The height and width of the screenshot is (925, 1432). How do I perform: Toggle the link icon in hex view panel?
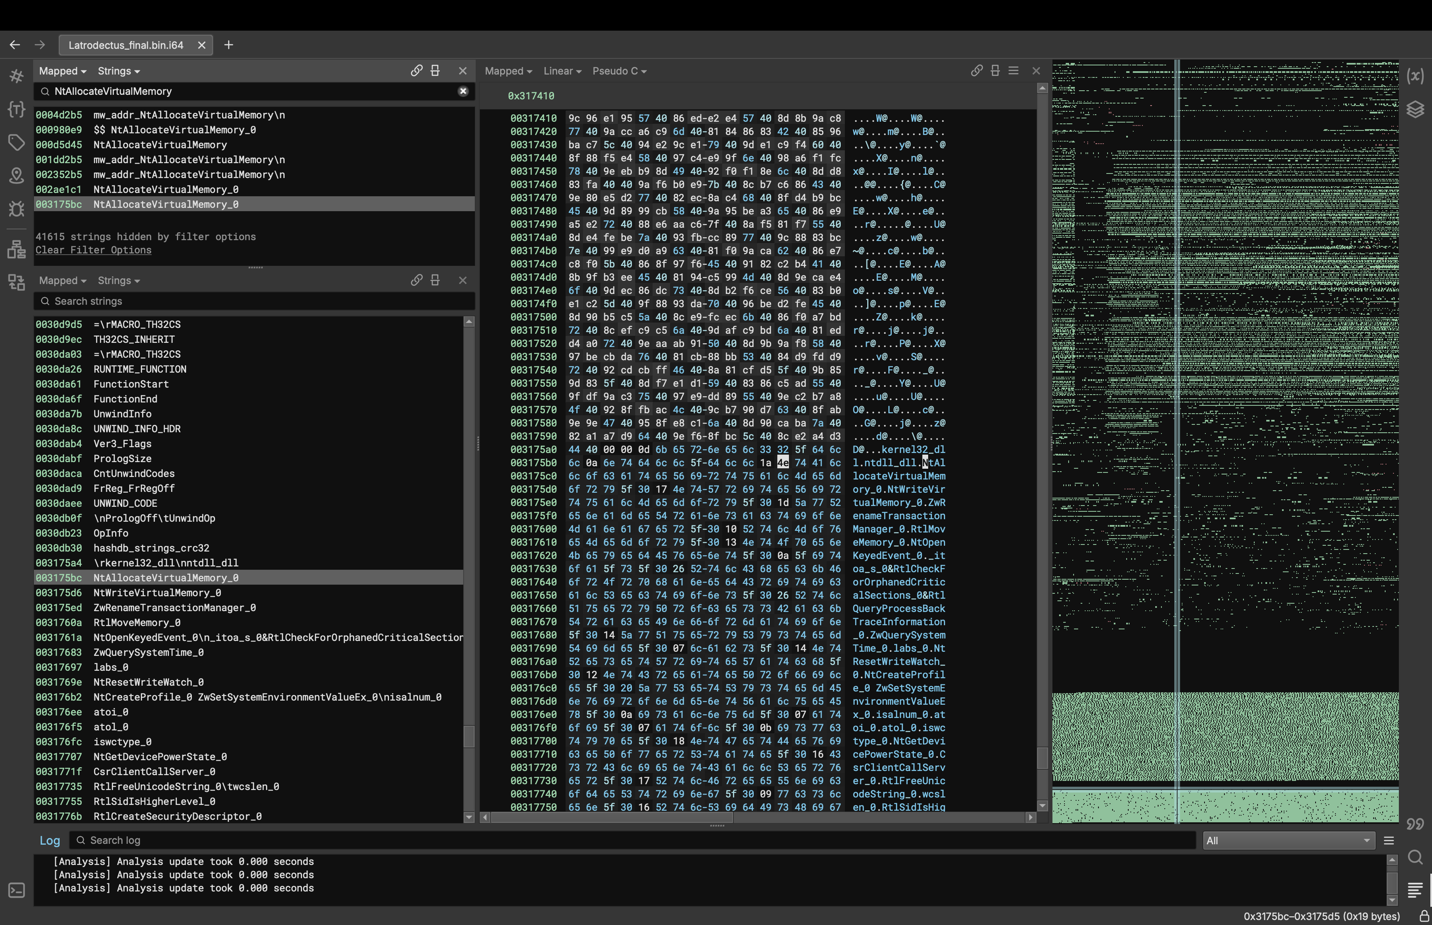coord(977,71)
